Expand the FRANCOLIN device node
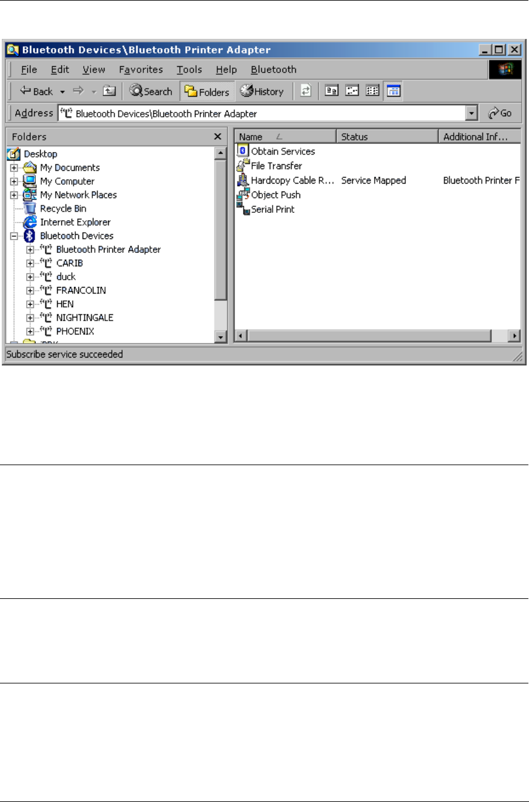 pyautogui.click(x=30, y=291)
